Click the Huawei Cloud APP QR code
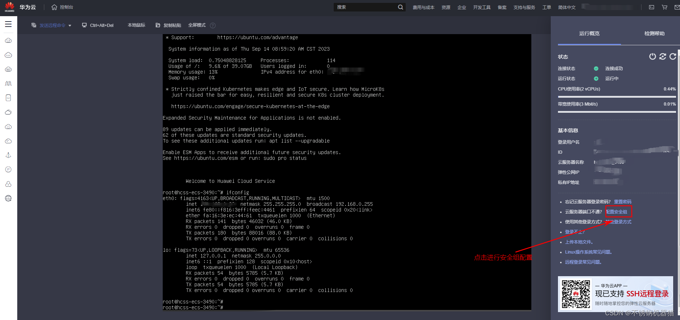This screenshot has height=320, width=680. tap(576, 294)
